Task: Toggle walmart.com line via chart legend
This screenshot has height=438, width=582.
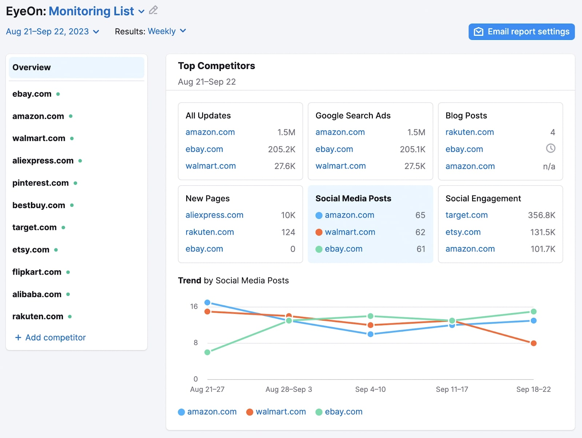Action: tap(276, 411)
